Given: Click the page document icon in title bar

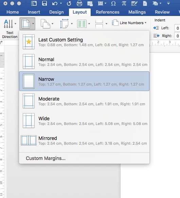Looking at the screenshot, I should pos(145,3).
